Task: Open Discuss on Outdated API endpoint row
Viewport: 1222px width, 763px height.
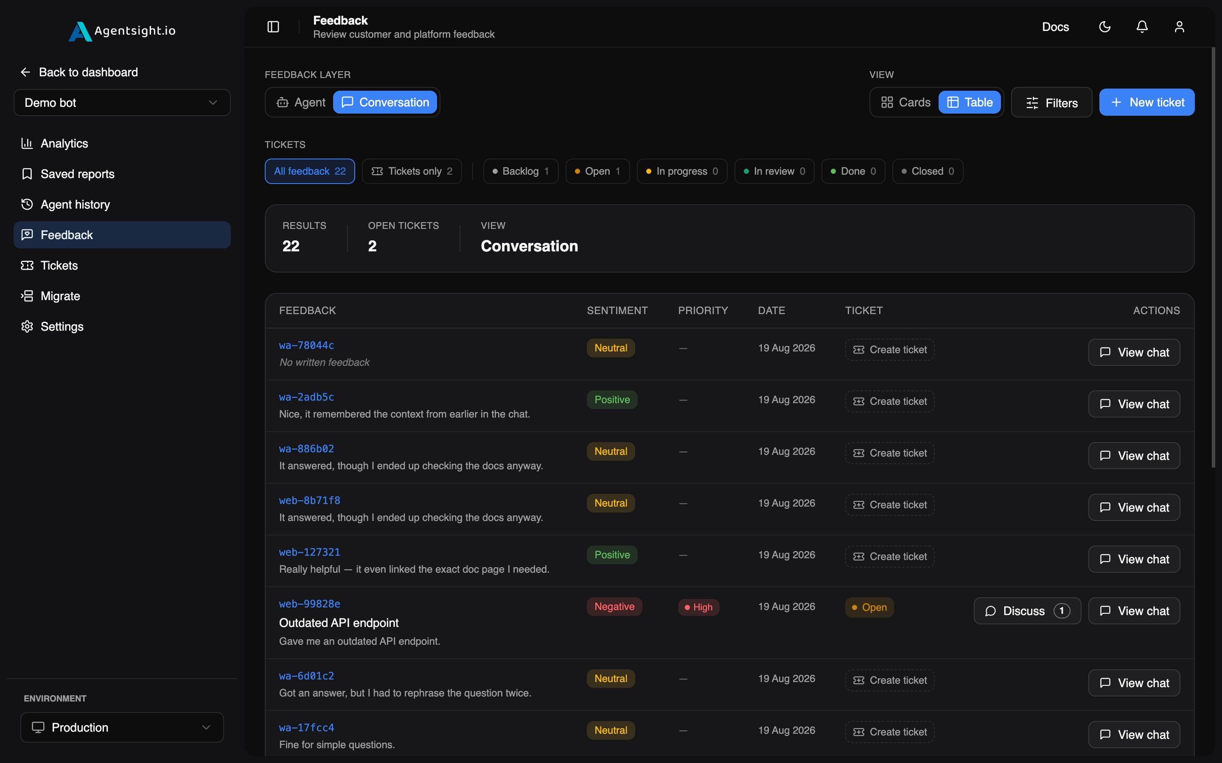Action: pos(1026,610)
